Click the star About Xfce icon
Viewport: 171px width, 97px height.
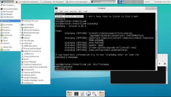tap(2, 47)
